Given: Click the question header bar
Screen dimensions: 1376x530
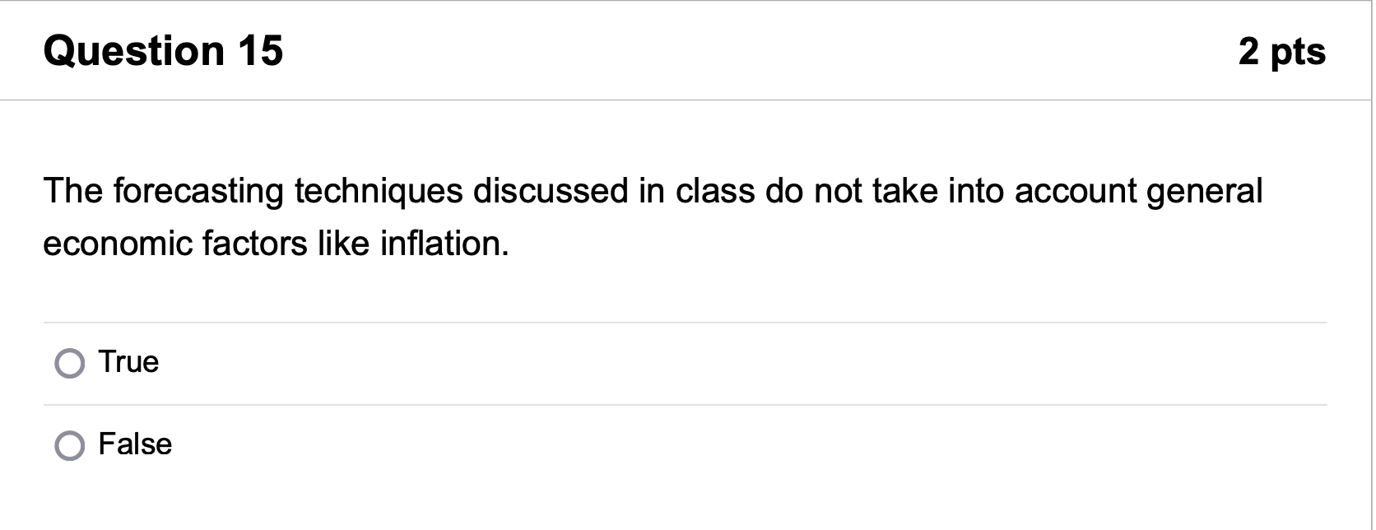Looking at the screenshot, I should pyautogui.click(x=658, y=49).
